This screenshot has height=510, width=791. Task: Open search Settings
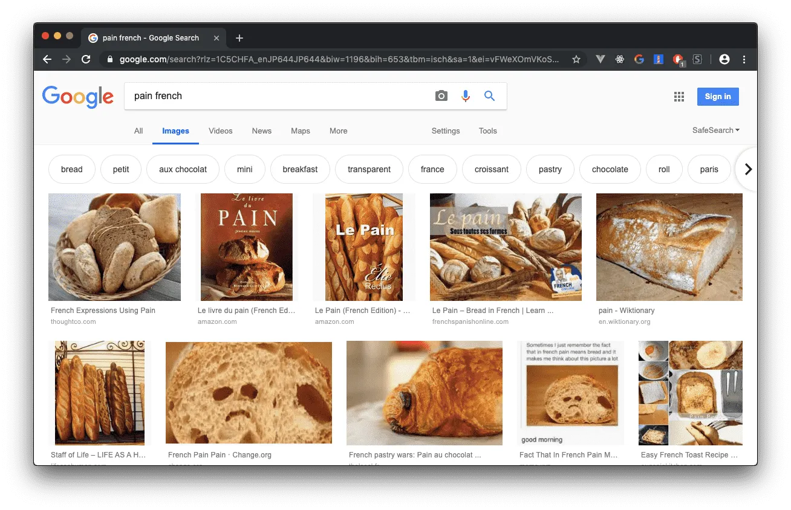(446, 131)
